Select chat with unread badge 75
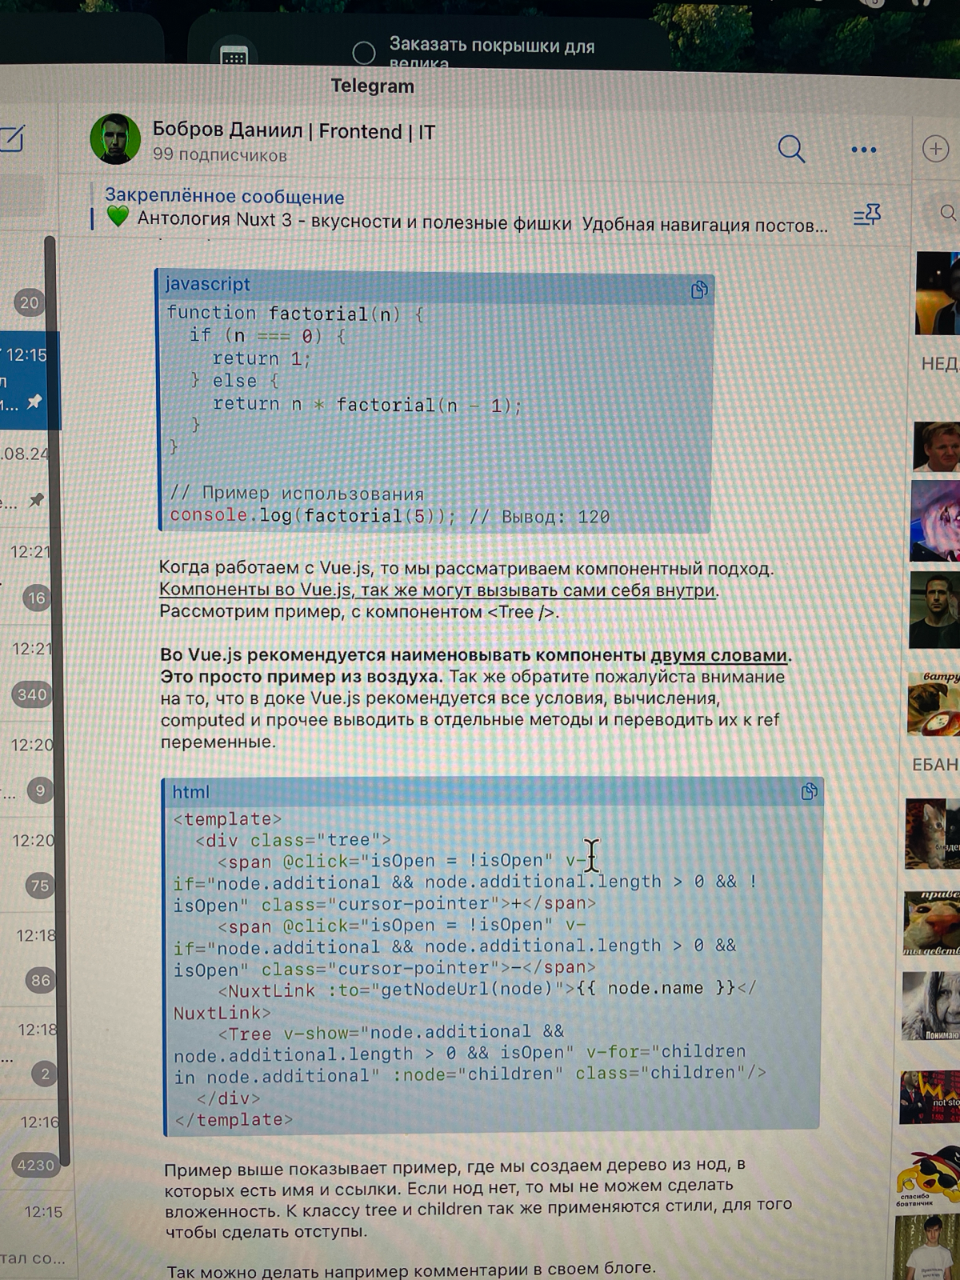 [x=40, y=886]
